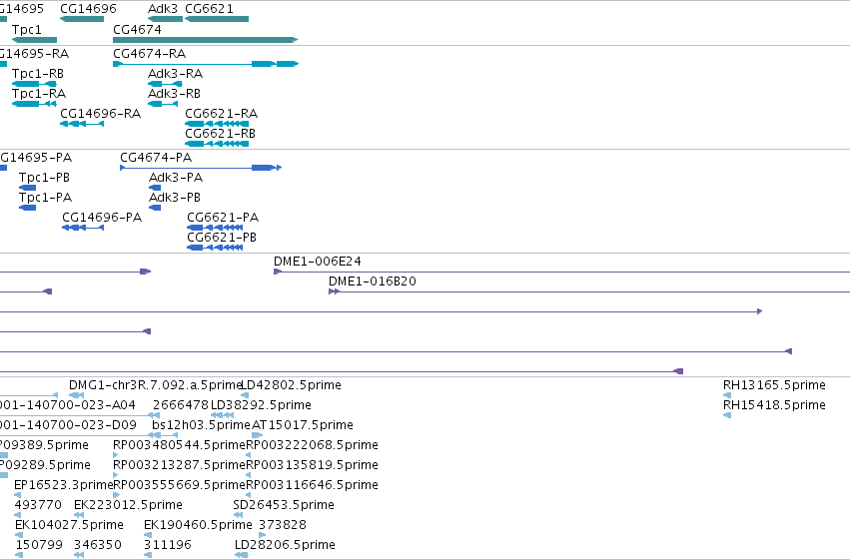850x560 pixels.
Task: Select CG6621-PA coding feature
Action: coord(215,228)
